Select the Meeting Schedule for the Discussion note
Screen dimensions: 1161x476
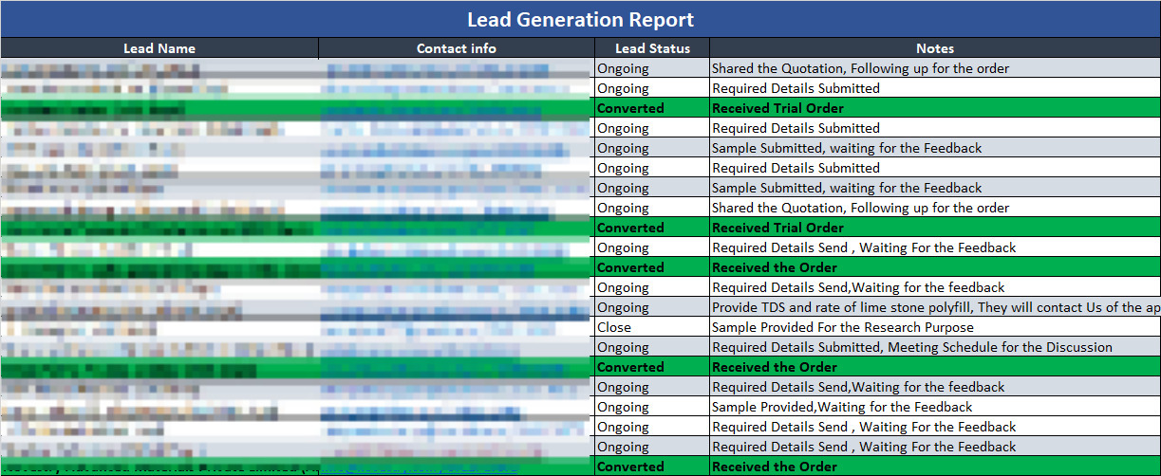click(x=911, y=347)
